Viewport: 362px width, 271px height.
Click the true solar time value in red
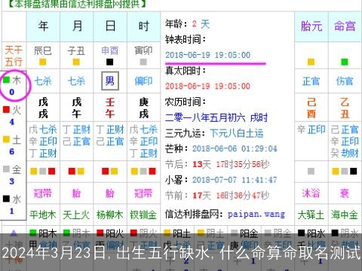point(207,86)
